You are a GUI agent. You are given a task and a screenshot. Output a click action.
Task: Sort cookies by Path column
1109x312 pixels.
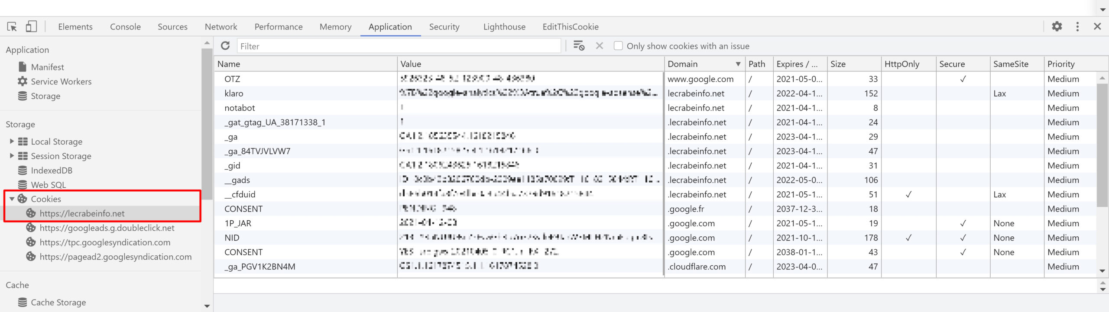tap(759, 64)
